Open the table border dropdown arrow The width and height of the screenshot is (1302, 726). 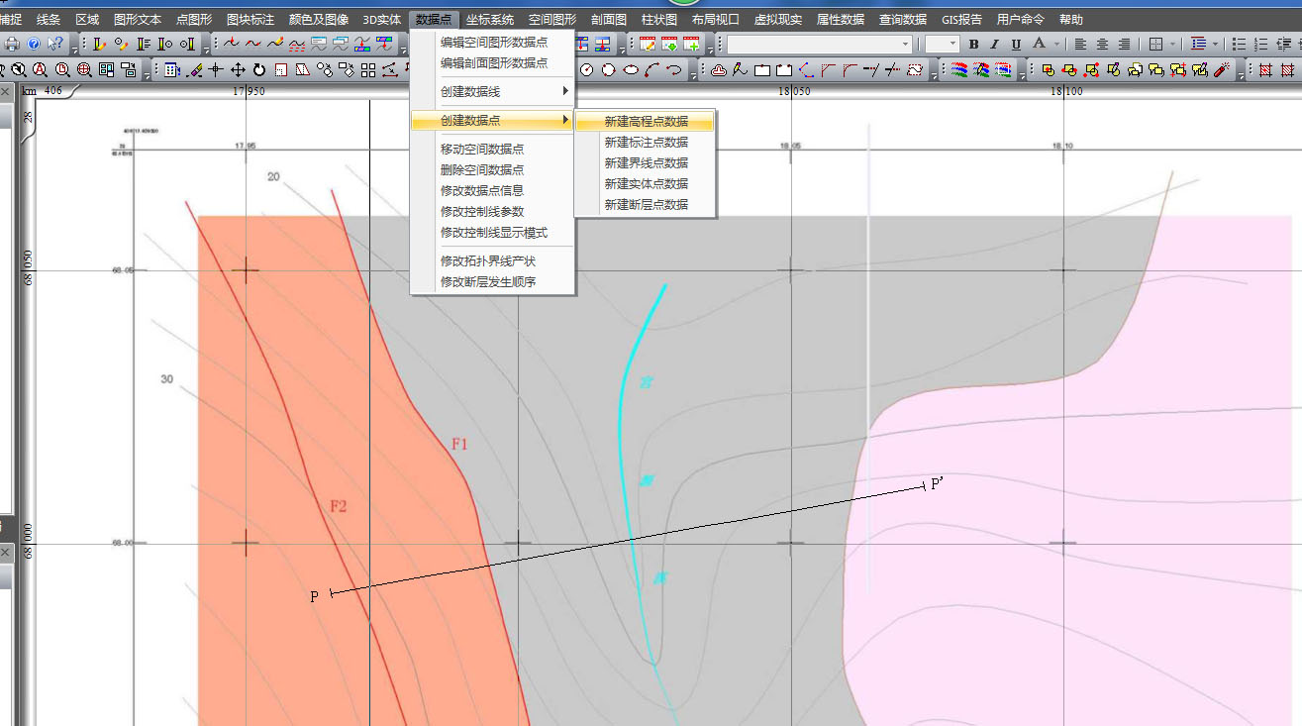(1172, 45)
